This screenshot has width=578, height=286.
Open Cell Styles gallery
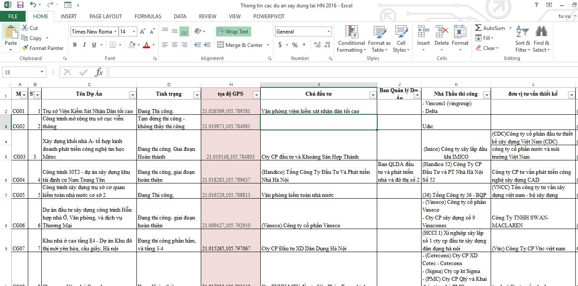[x=401, y=39]
